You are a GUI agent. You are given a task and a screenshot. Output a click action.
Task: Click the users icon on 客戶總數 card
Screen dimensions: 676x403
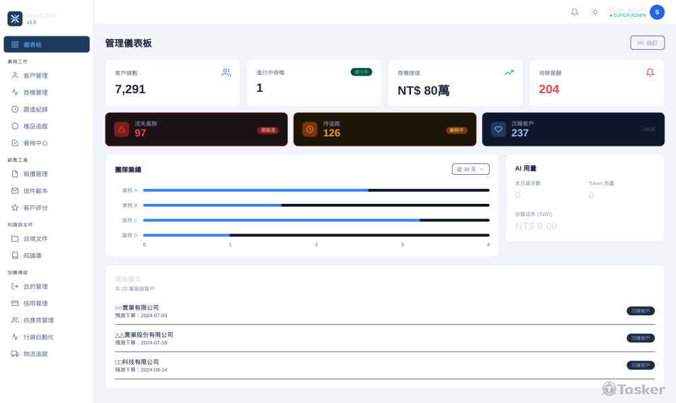[226, 72]
